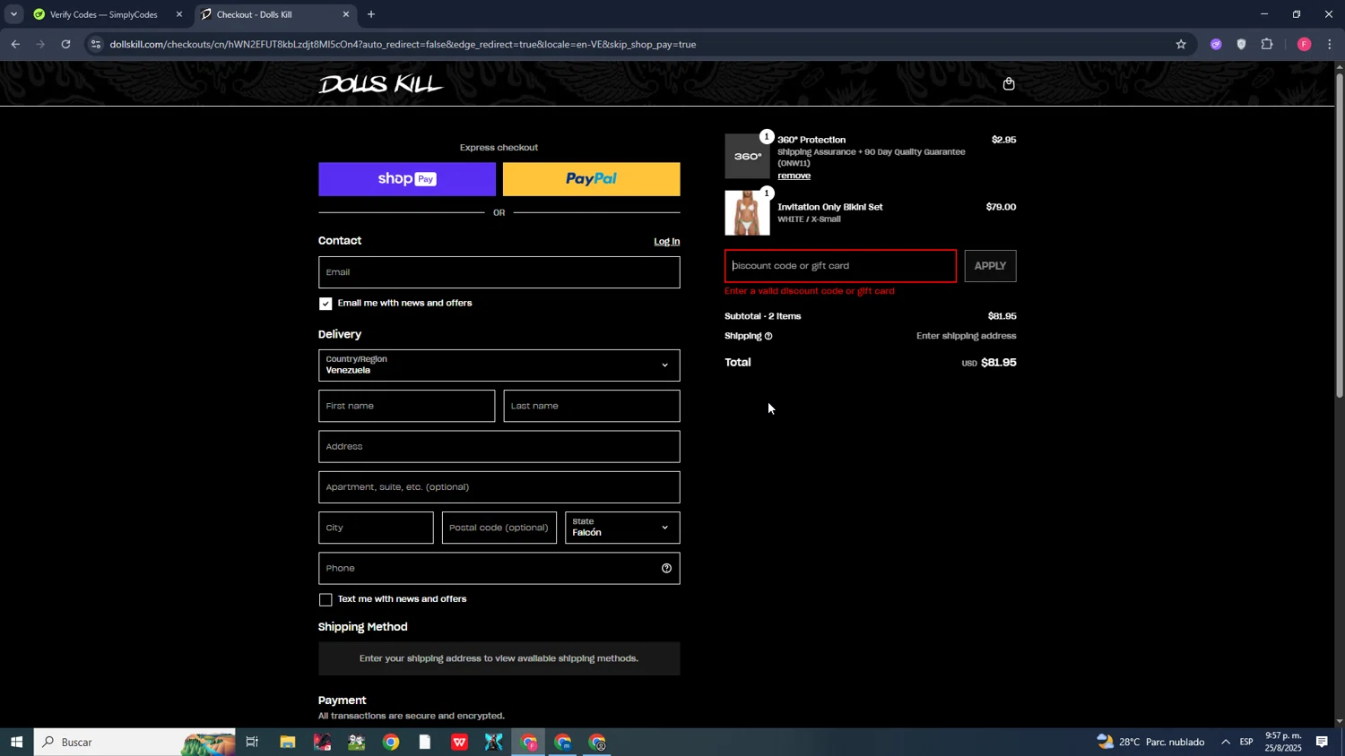Image resolution: width=1345 pixels, height=756 pixels.
Task: Click the Postal code field
Action: [x=499, y=528]
